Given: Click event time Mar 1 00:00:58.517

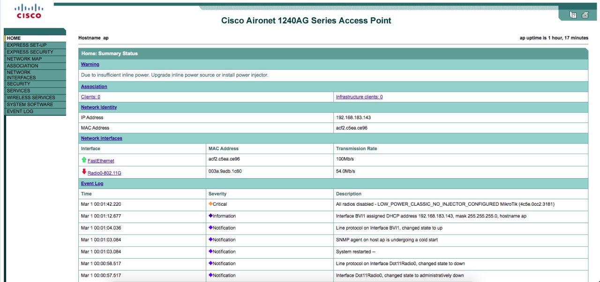Looking at the screenshot, I should [101, 263].
